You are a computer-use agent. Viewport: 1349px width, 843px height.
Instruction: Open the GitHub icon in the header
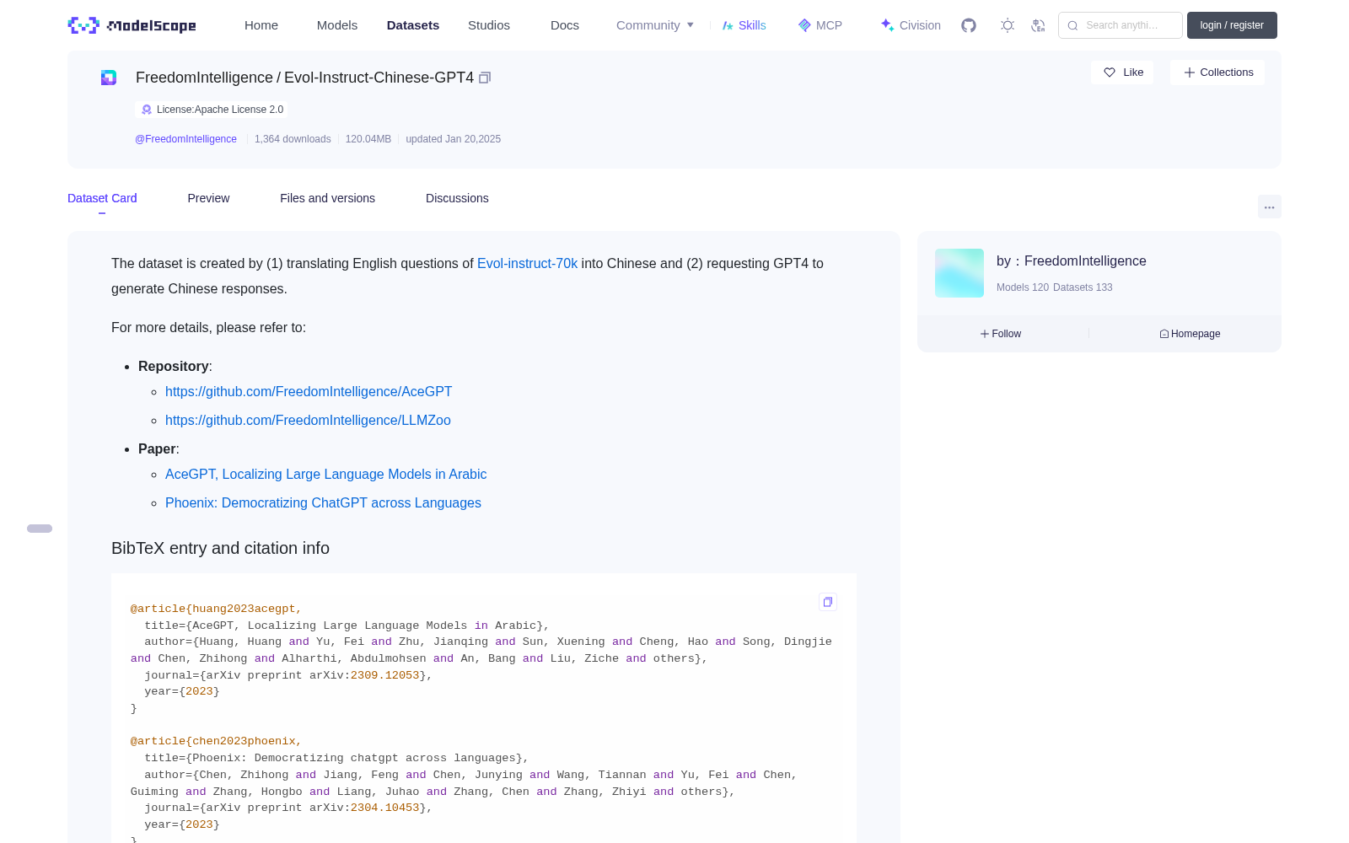coord(969,25)
